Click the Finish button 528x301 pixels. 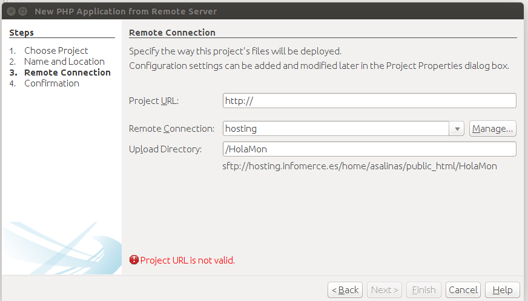click(x=424, y=290)
